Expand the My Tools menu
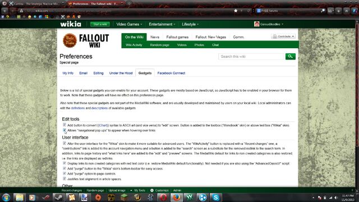This screenshot has height=202, width=359. (x=138, y=190)
